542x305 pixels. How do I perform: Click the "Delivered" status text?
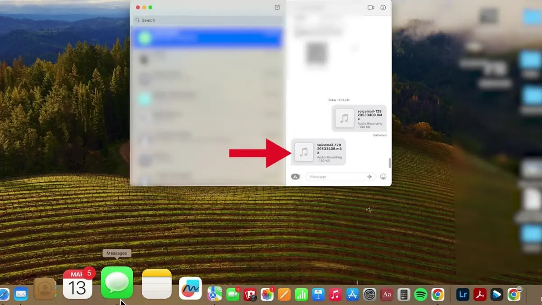click(380, 135)
